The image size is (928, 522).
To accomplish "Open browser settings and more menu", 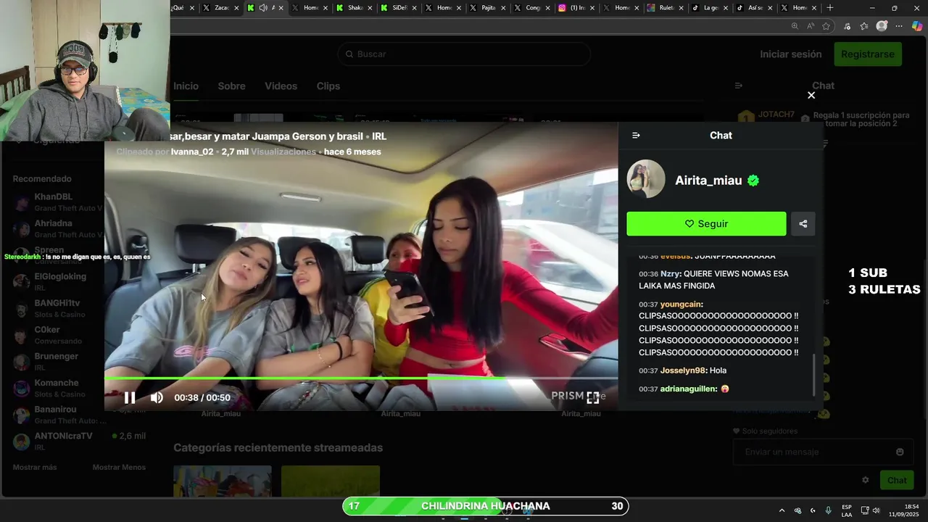I will click(899, 26).
